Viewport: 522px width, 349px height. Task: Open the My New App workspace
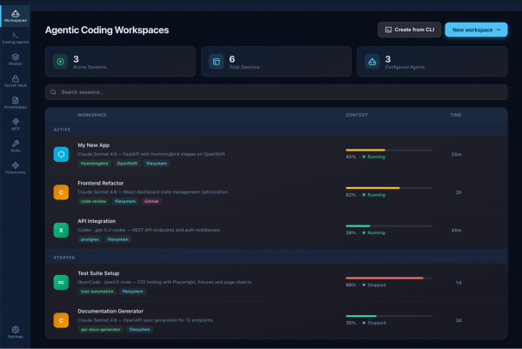pos(277,154)
